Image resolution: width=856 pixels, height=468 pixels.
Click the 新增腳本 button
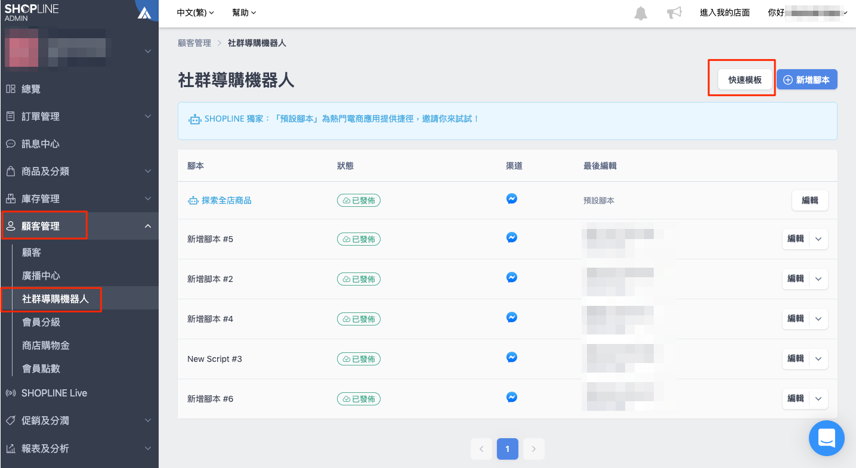click(806, 80)
